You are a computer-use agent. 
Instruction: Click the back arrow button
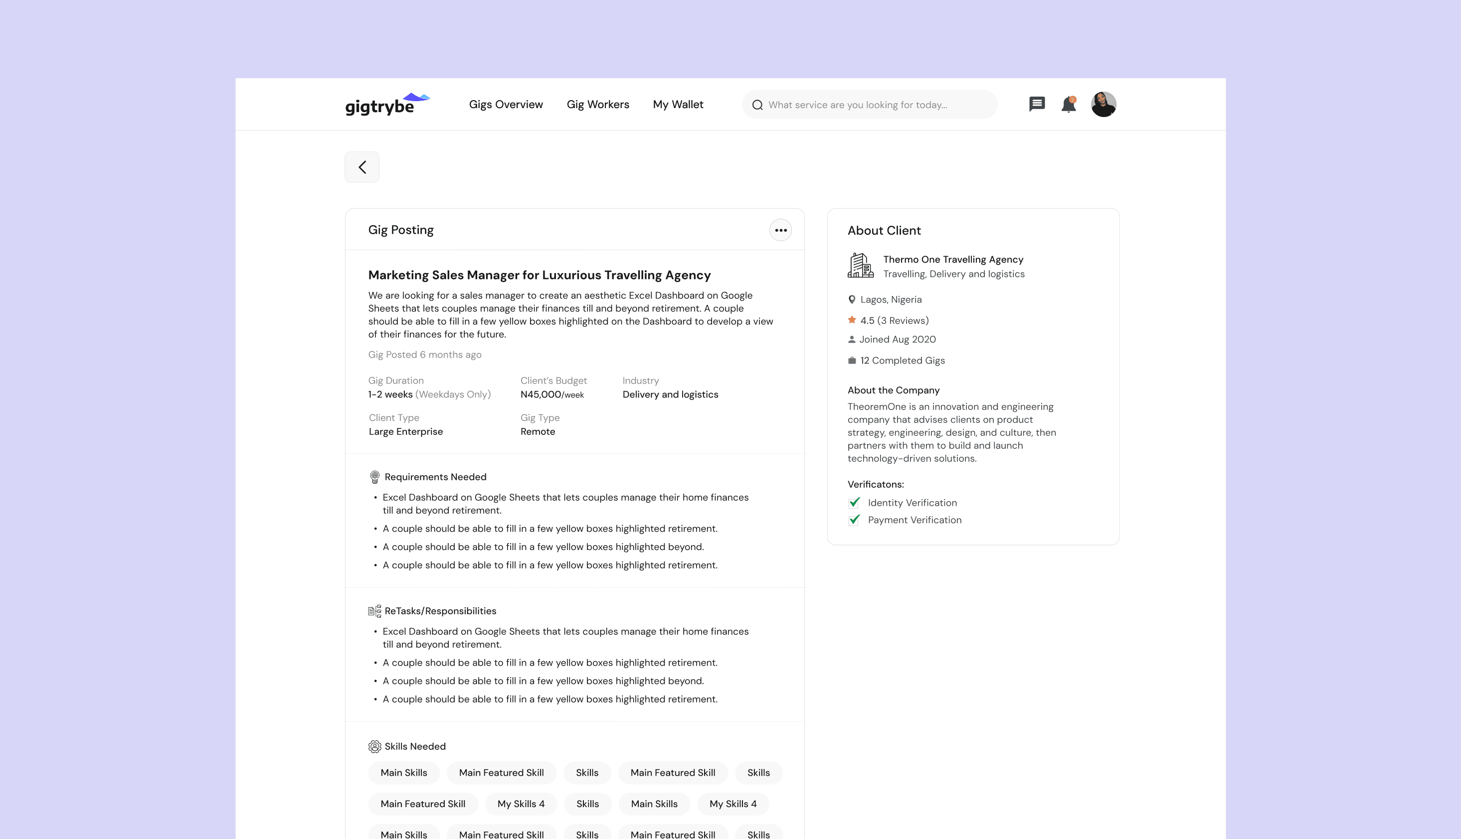[362, 167]
